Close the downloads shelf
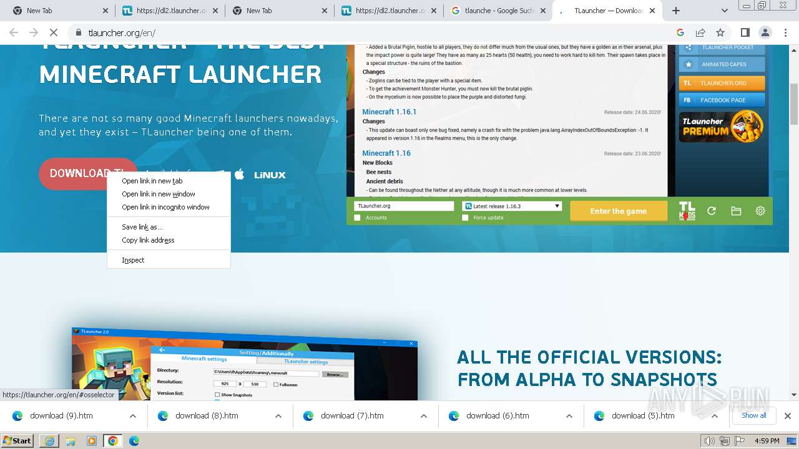 (x=788, y=416)
